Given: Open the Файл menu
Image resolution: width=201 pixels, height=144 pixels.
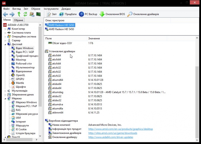Looking at the screenshot, I should [x=6, y=9].
